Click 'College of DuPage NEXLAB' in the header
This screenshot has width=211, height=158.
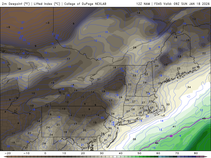(85, 4)
